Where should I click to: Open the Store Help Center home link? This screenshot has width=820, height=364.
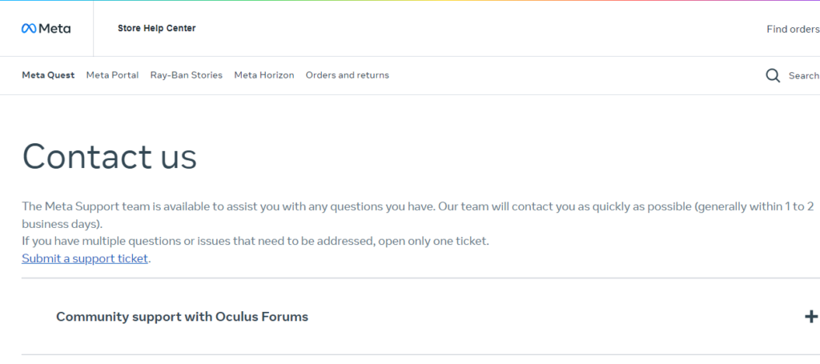pos(156,28)
